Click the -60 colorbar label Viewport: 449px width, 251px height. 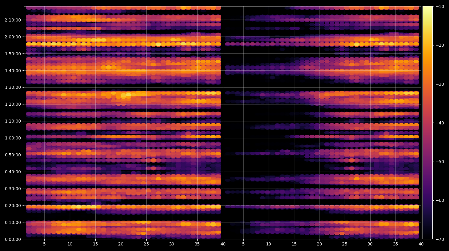coord(440,200)
